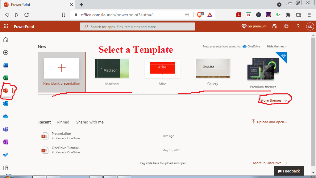Click the More themes link

(x=273, y=100)
